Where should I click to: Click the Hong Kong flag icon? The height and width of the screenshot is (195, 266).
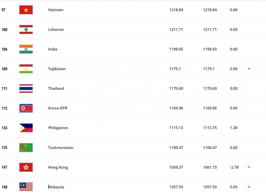(26, 167)
